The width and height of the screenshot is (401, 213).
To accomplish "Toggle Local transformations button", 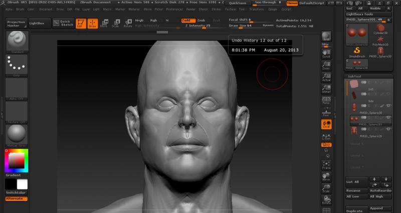I will coord(326,124).
